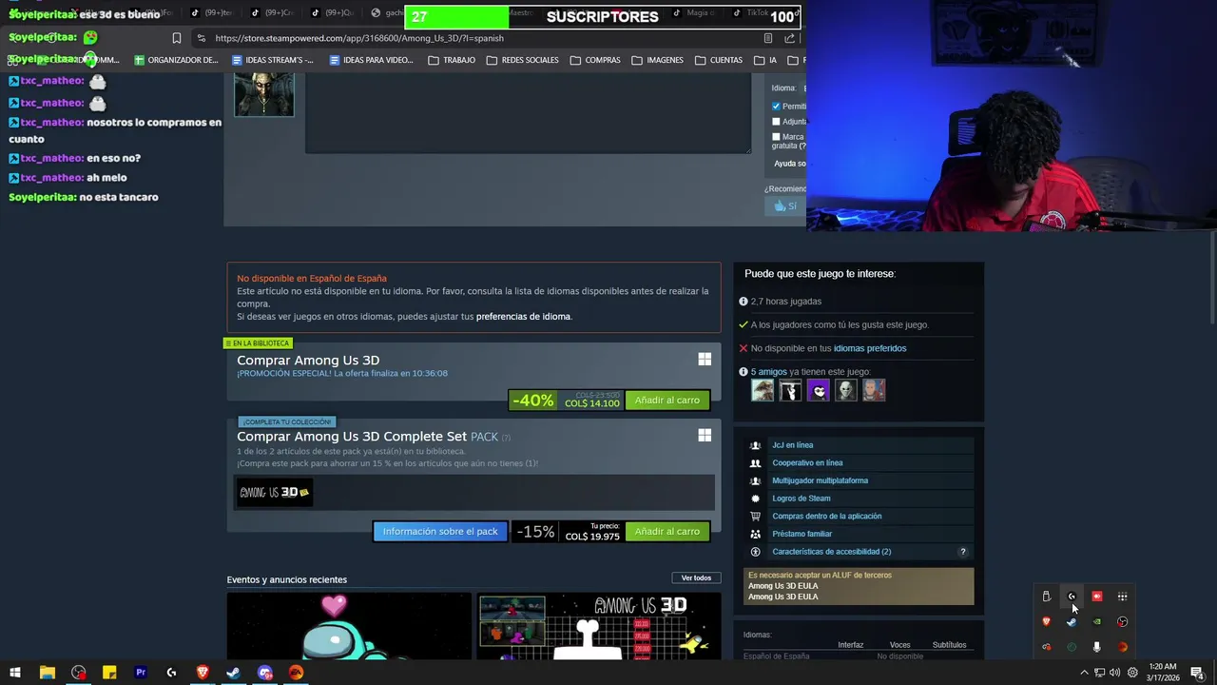Open the EA app taskbar icon
Screen dimensions: 1217x685
[296, 673]
